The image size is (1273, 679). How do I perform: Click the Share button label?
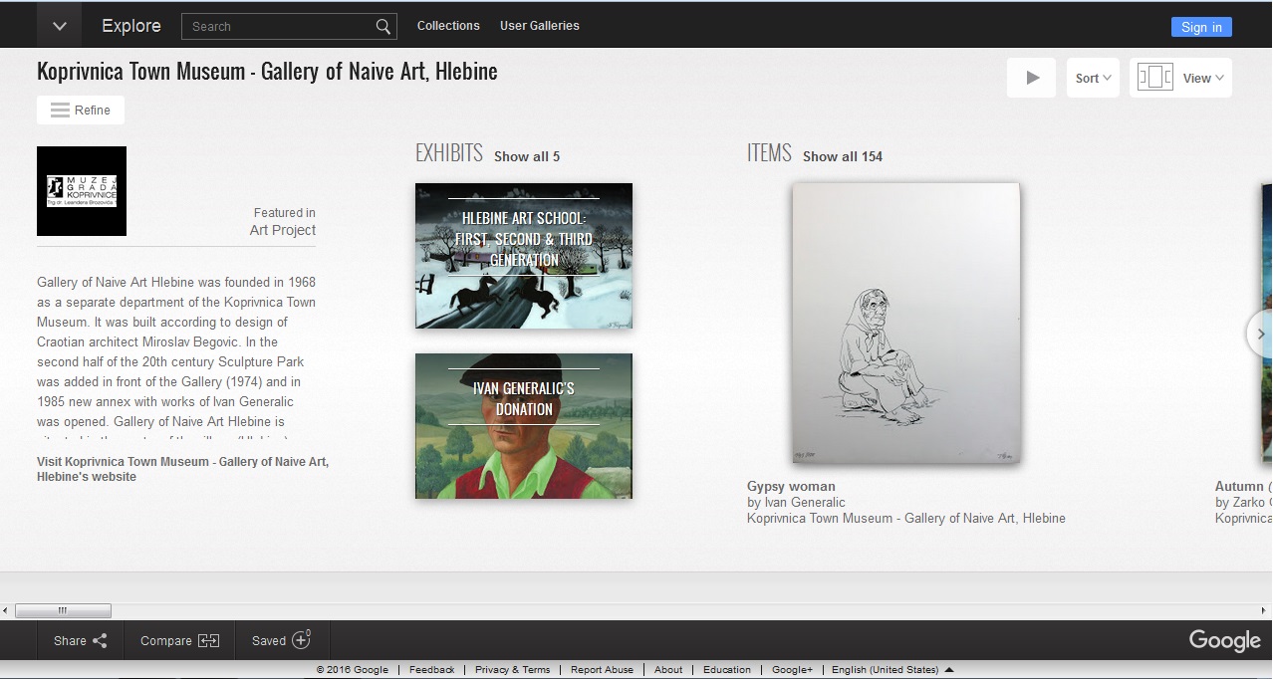[x=70, y=641]
